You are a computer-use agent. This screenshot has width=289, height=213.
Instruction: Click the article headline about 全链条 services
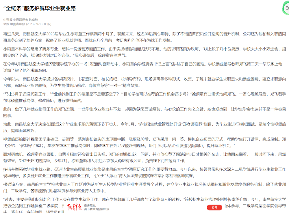pyautogui.click(x=40, y=8)
